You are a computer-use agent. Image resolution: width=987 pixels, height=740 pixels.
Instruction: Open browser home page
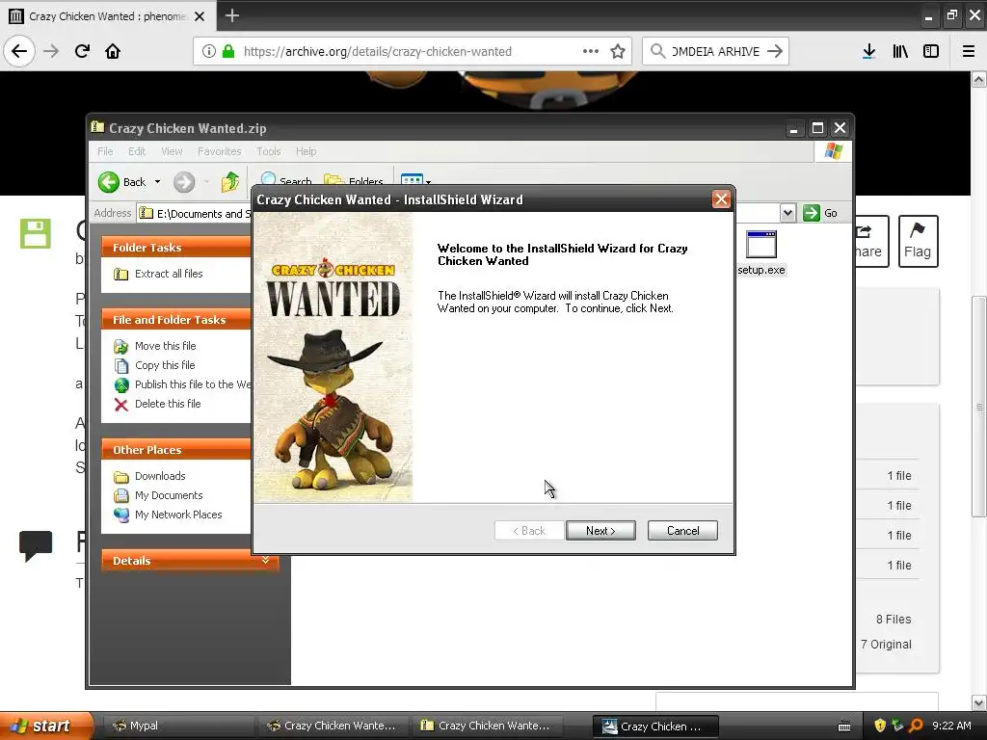(113, 51)
